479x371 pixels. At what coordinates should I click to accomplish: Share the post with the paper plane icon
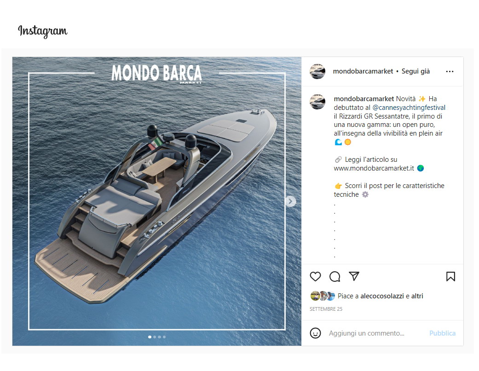354,276
